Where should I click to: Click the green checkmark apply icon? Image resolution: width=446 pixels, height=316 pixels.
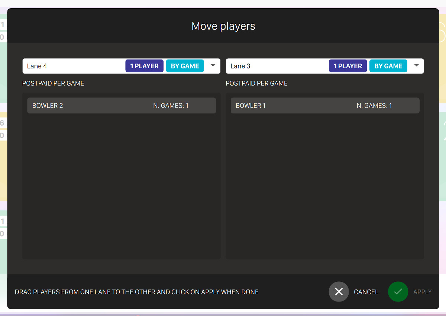point(398,292)
